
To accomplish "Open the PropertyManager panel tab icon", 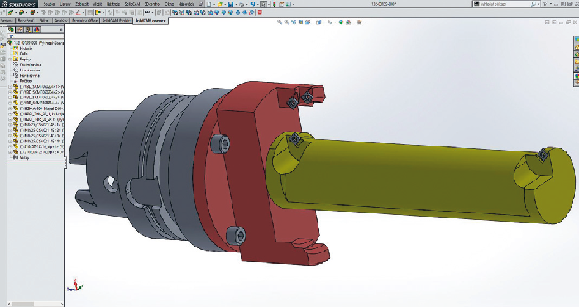I will 20,30.
